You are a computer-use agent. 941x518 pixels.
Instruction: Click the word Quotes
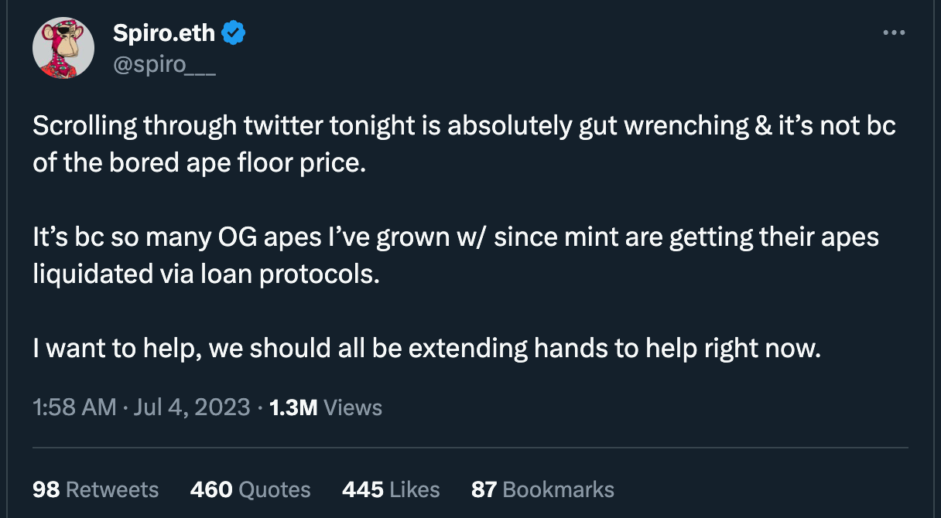[275, 489]
